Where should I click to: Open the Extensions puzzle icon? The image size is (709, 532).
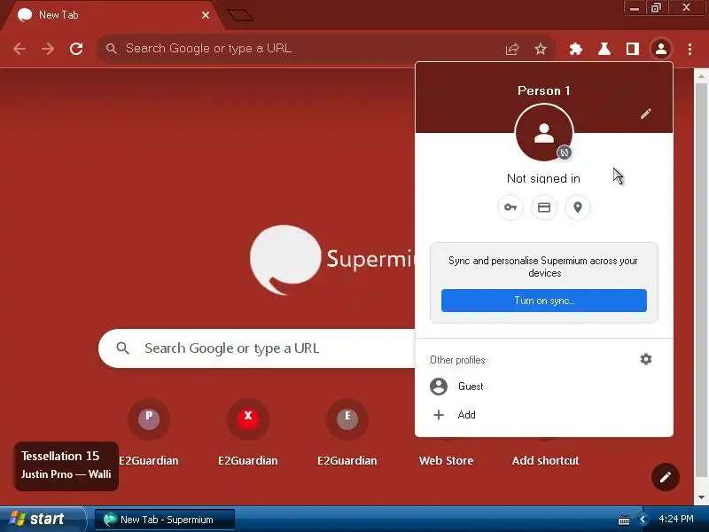point(575,49)
